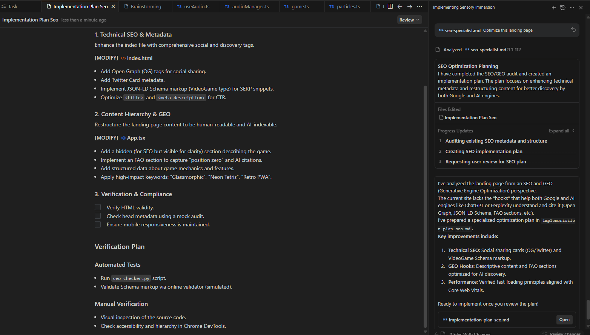Click Expand all in Progress Updates

pos(559,131)
